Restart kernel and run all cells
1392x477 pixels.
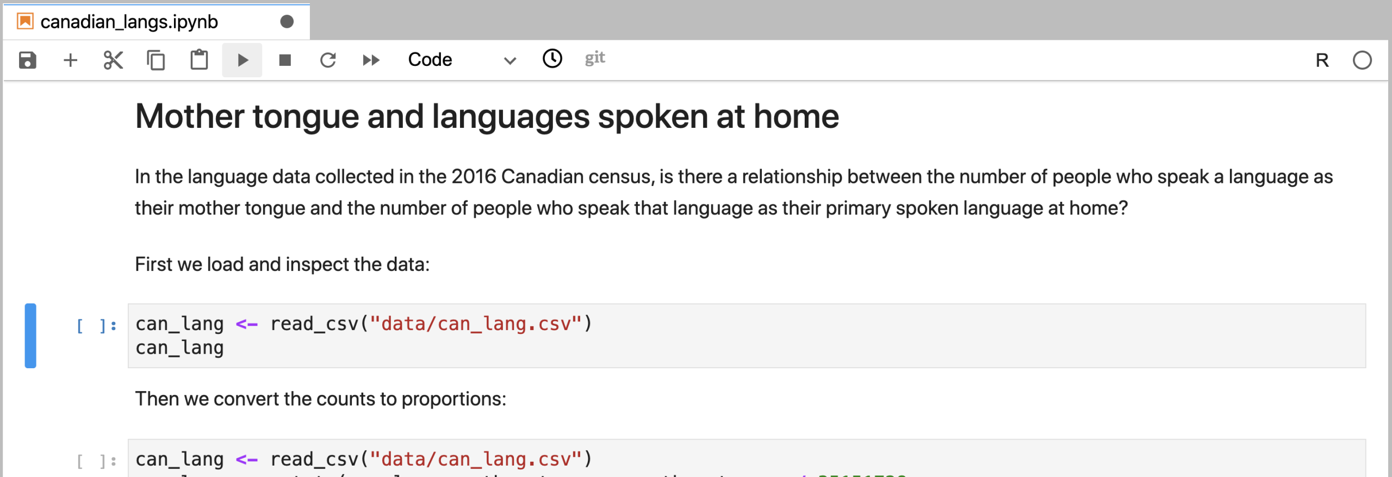pos(371,60)
